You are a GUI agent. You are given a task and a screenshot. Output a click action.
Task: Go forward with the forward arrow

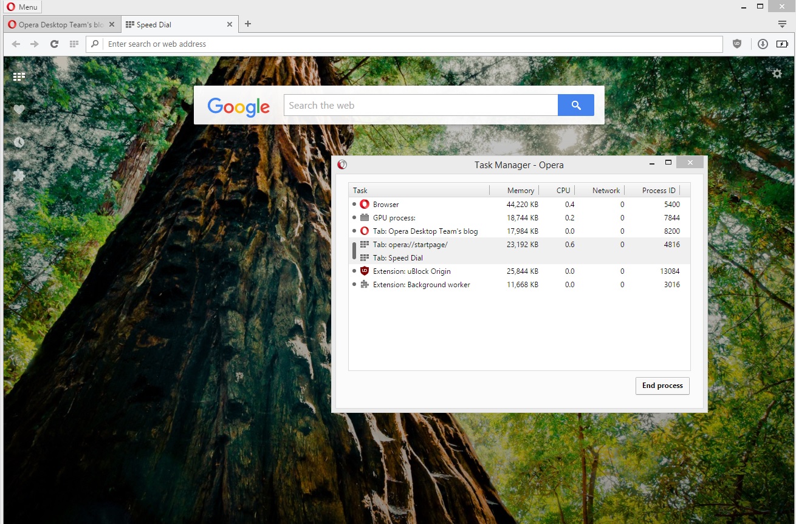tap(35, 44)
